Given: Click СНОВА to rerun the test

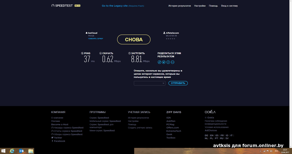Looking at the screenshot, I should click(134, 39).
